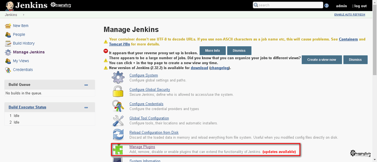377x162 pixels.
Task: Click the Enable Auto Refresh link
Action: pos(350,15)
